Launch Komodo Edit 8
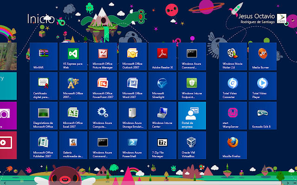 pos(263,116)
